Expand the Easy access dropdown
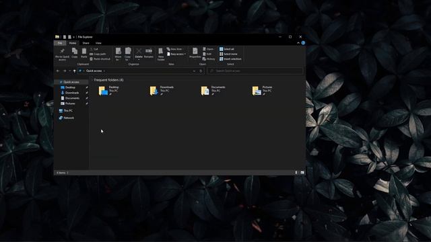Viewport: 431px width, 242px height. [x=176, y=54]
